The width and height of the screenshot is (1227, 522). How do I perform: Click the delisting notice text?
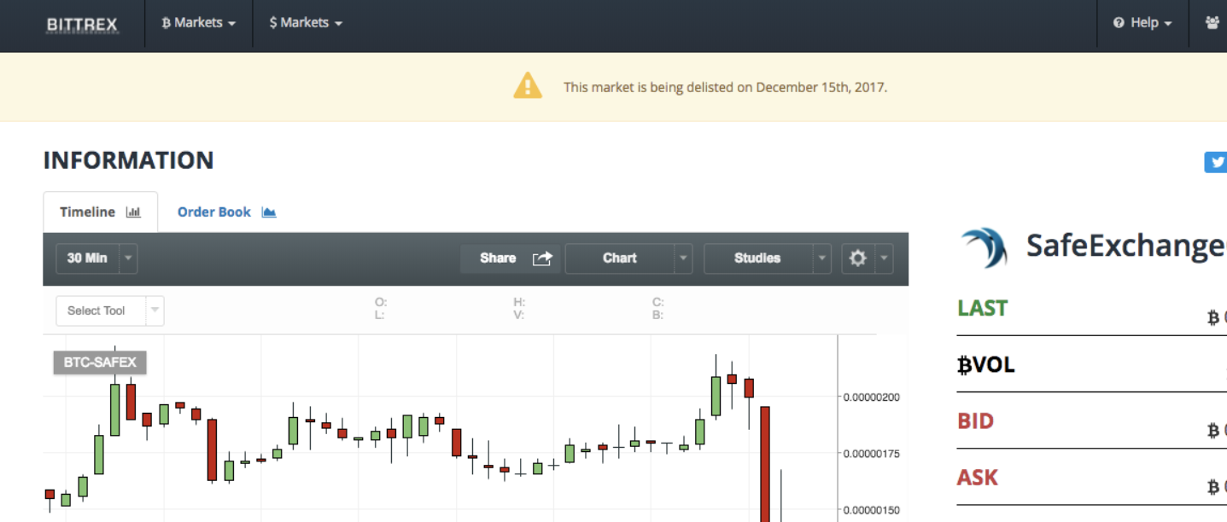tap(725, 87)
